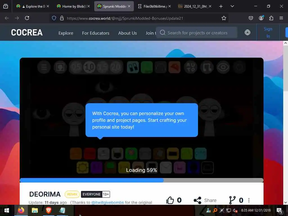The width and height of the screenshot is (288, 216).
Task: Open For Educators page
Action: (96, 33)
